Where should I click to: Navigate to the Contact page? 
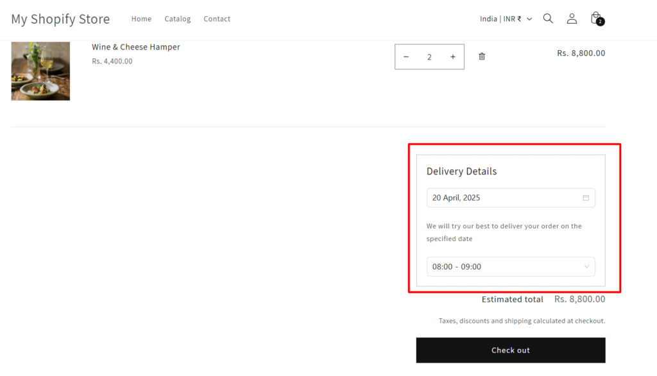(217, 19)
